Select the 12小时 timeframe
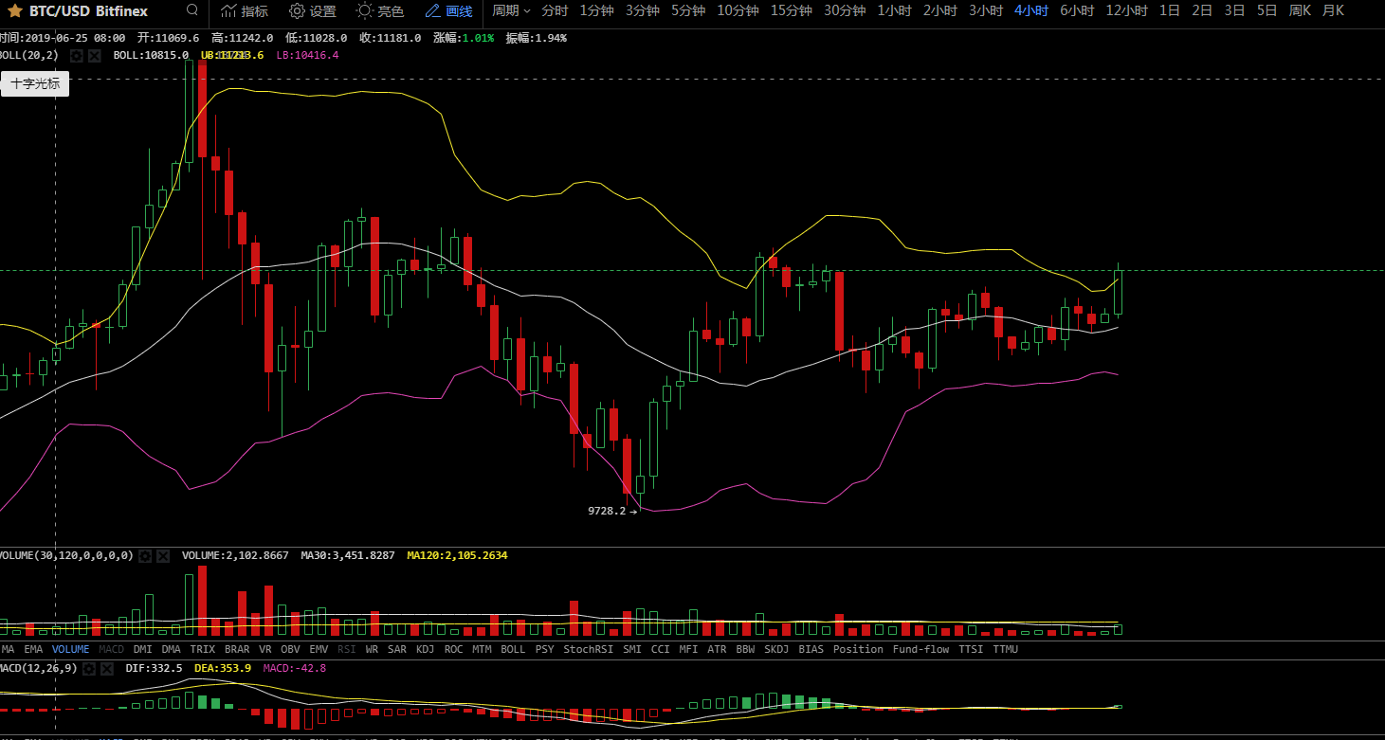Screen dimensions: 1385x740 point(1127,11)
